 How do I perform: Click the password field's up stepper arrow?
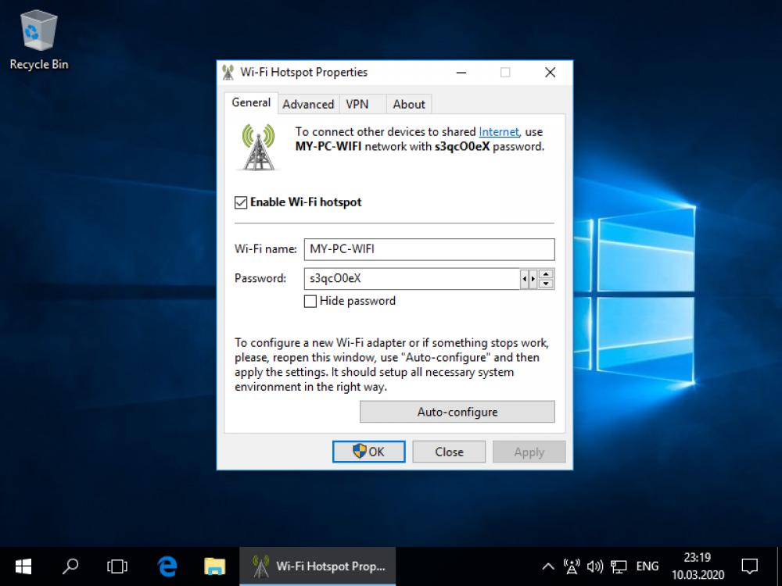click(545, 274)
